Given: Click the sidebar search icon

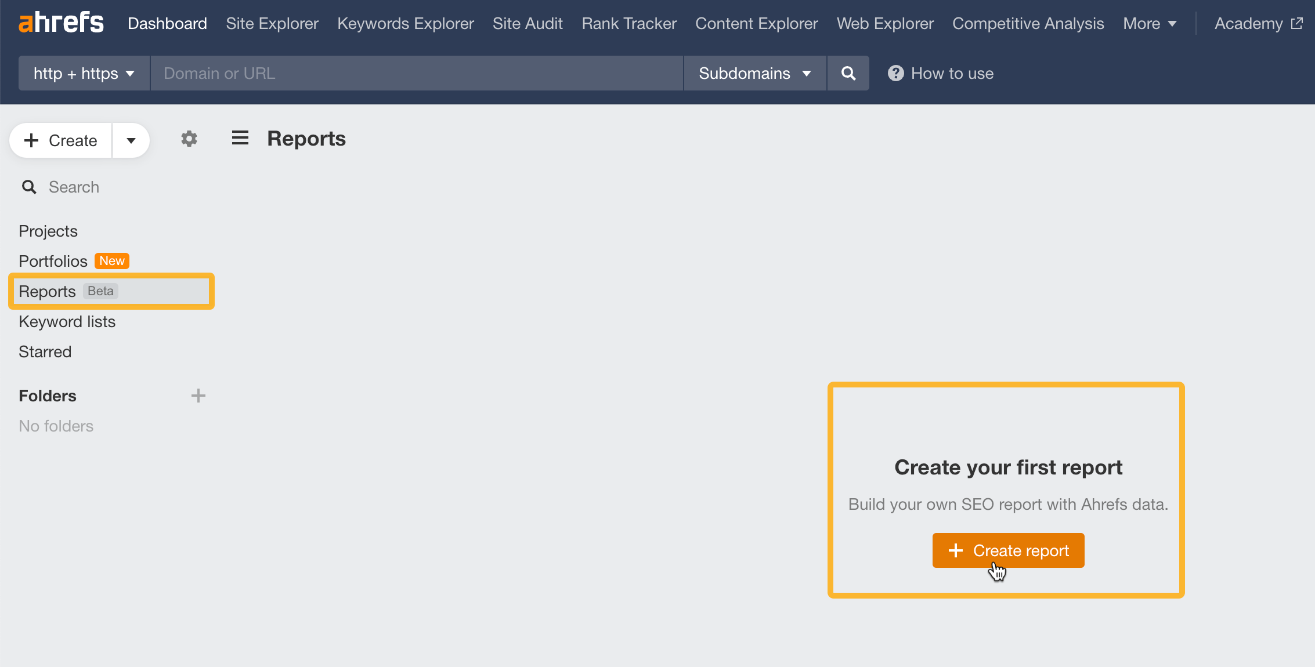Looking at the screenshot, I should (28, 187).
